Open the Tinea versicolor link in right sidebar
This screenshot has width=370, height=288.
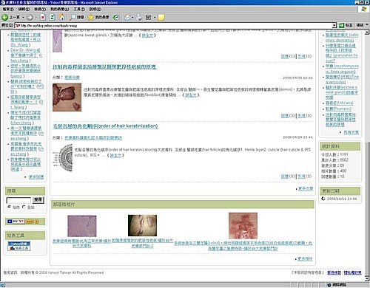point(342,79)
